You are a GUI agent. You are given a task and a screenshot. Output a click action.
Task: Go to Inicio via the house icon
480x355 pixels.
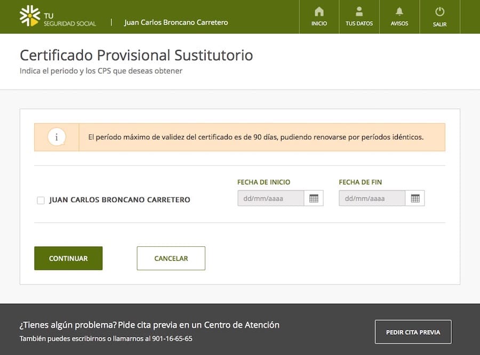click(x=319, y=12)
